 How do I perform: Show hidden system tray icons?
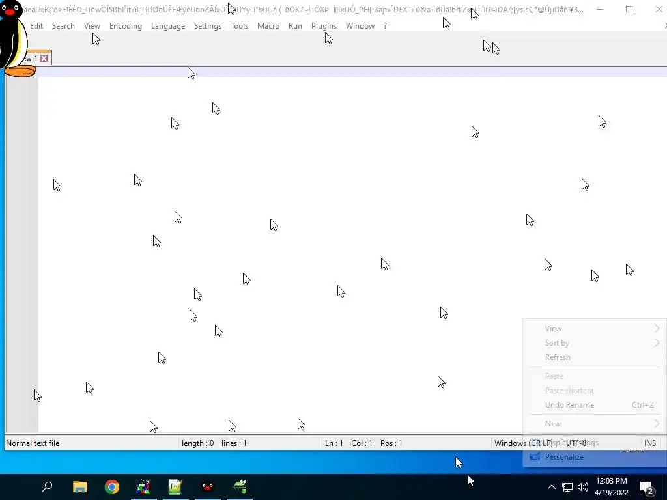click(x=551, y=487)
